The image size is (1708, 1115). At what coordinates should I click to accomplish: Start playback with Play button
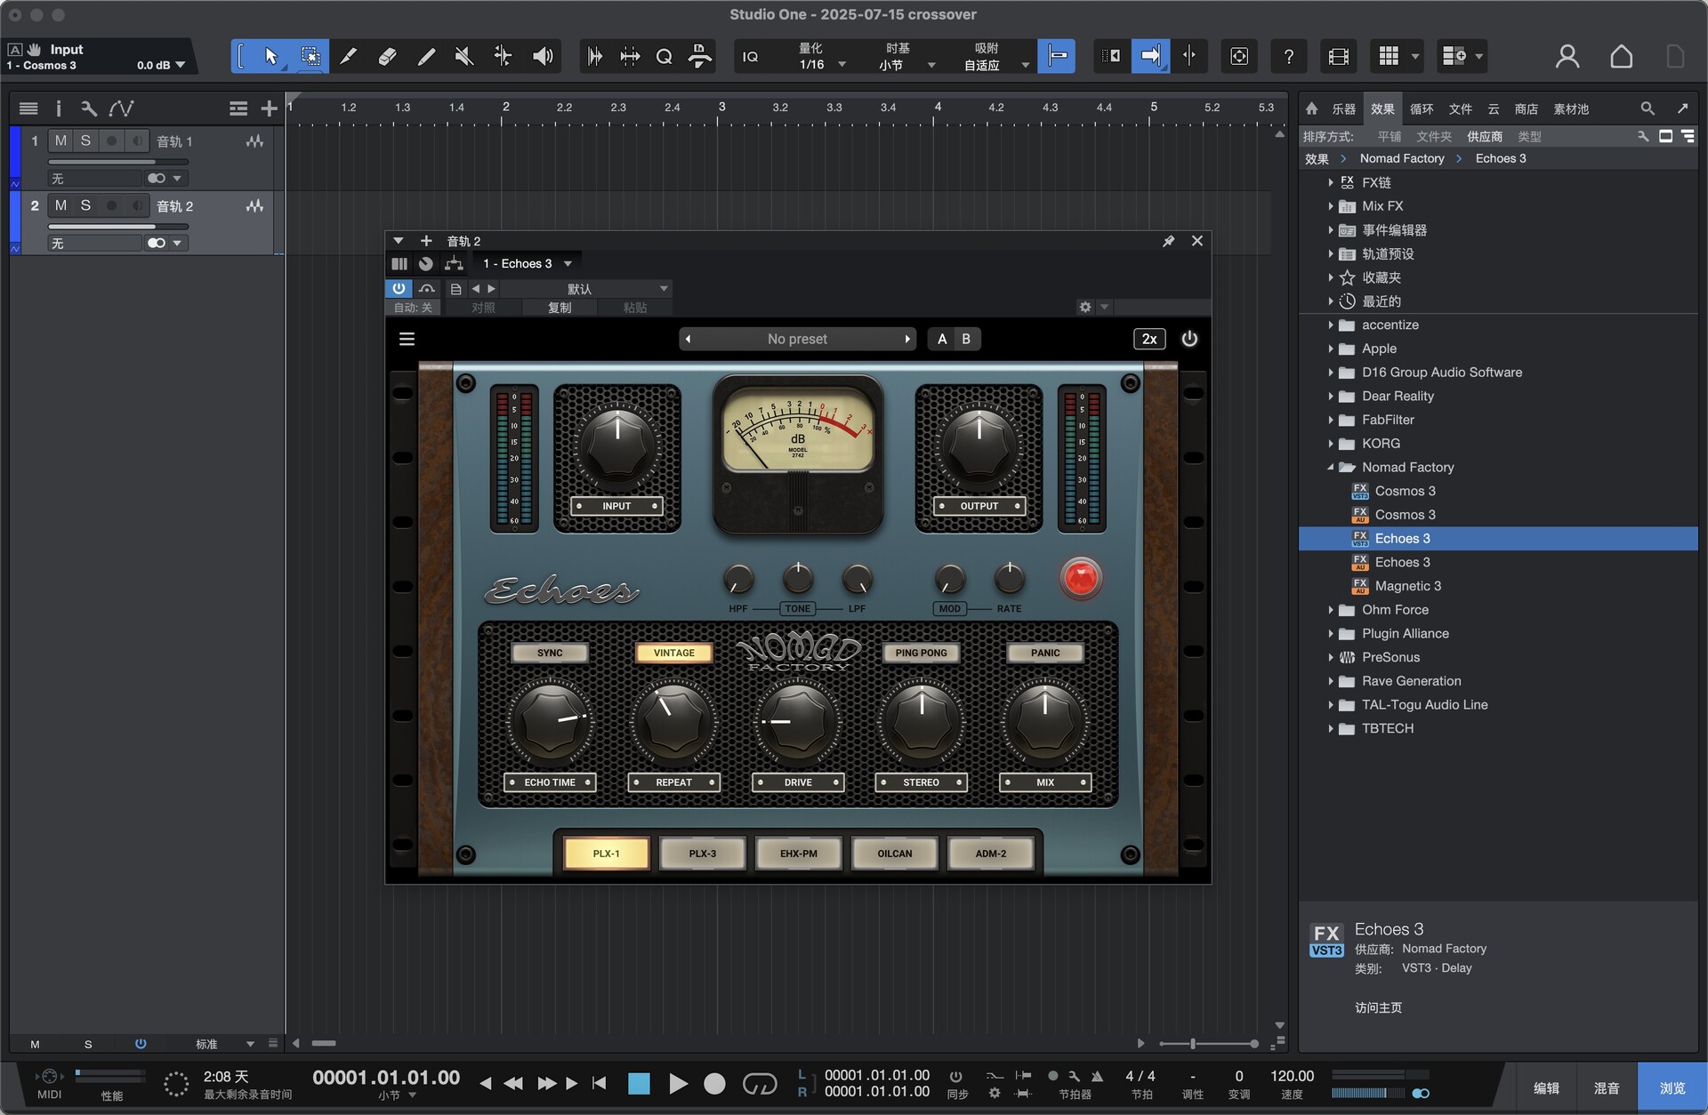click(x=678, y=1083)
